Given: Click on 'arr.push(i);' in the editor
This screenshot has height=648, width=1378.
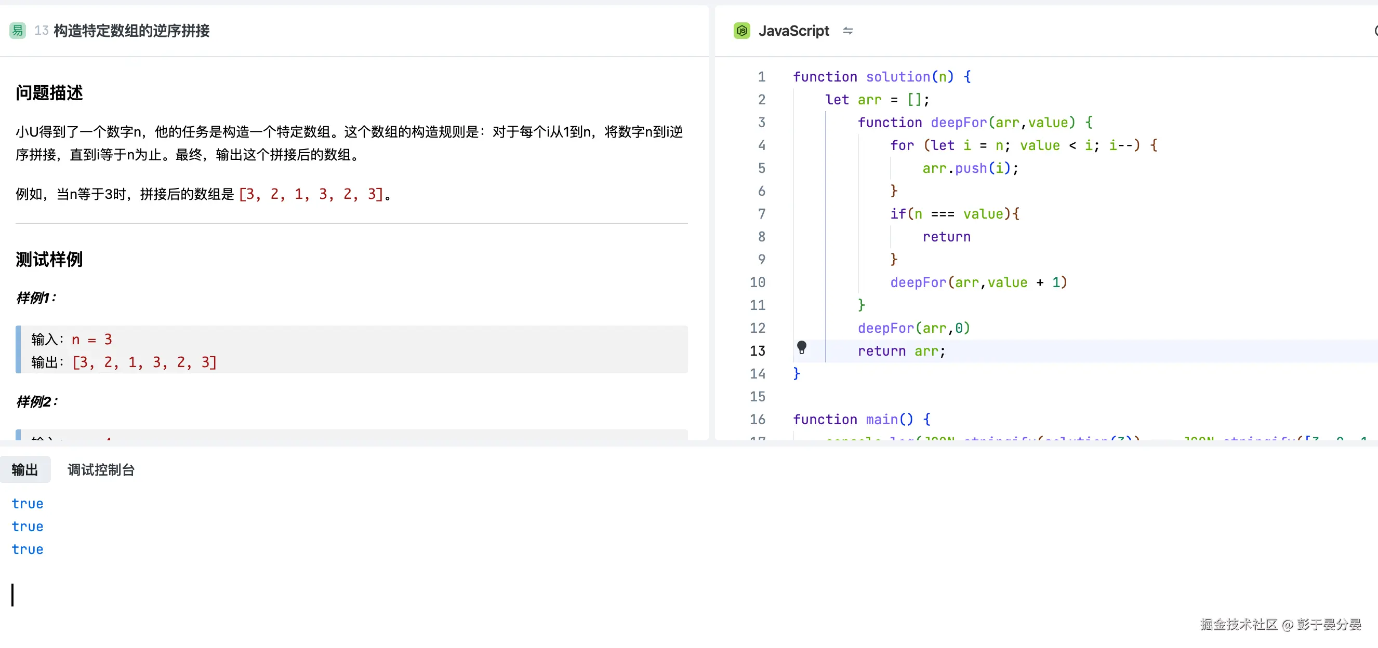Looking at the screenshot, I should click(x=970, y=168).
